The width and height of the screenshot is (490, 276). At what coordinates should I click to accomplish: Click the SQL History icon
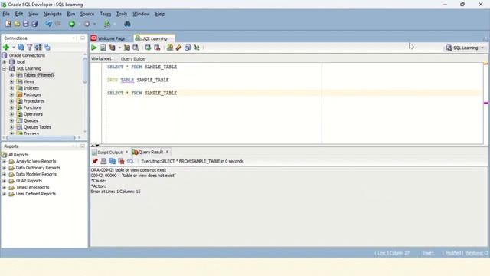pyautogui.click(x=188, y=48)
